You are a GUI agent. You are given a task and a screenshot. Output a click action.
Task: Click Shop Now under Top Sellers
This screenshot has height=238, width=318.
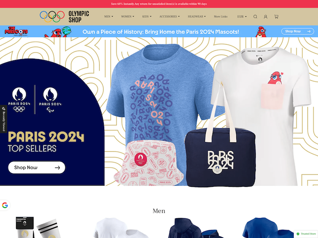[x=37, y=167]
